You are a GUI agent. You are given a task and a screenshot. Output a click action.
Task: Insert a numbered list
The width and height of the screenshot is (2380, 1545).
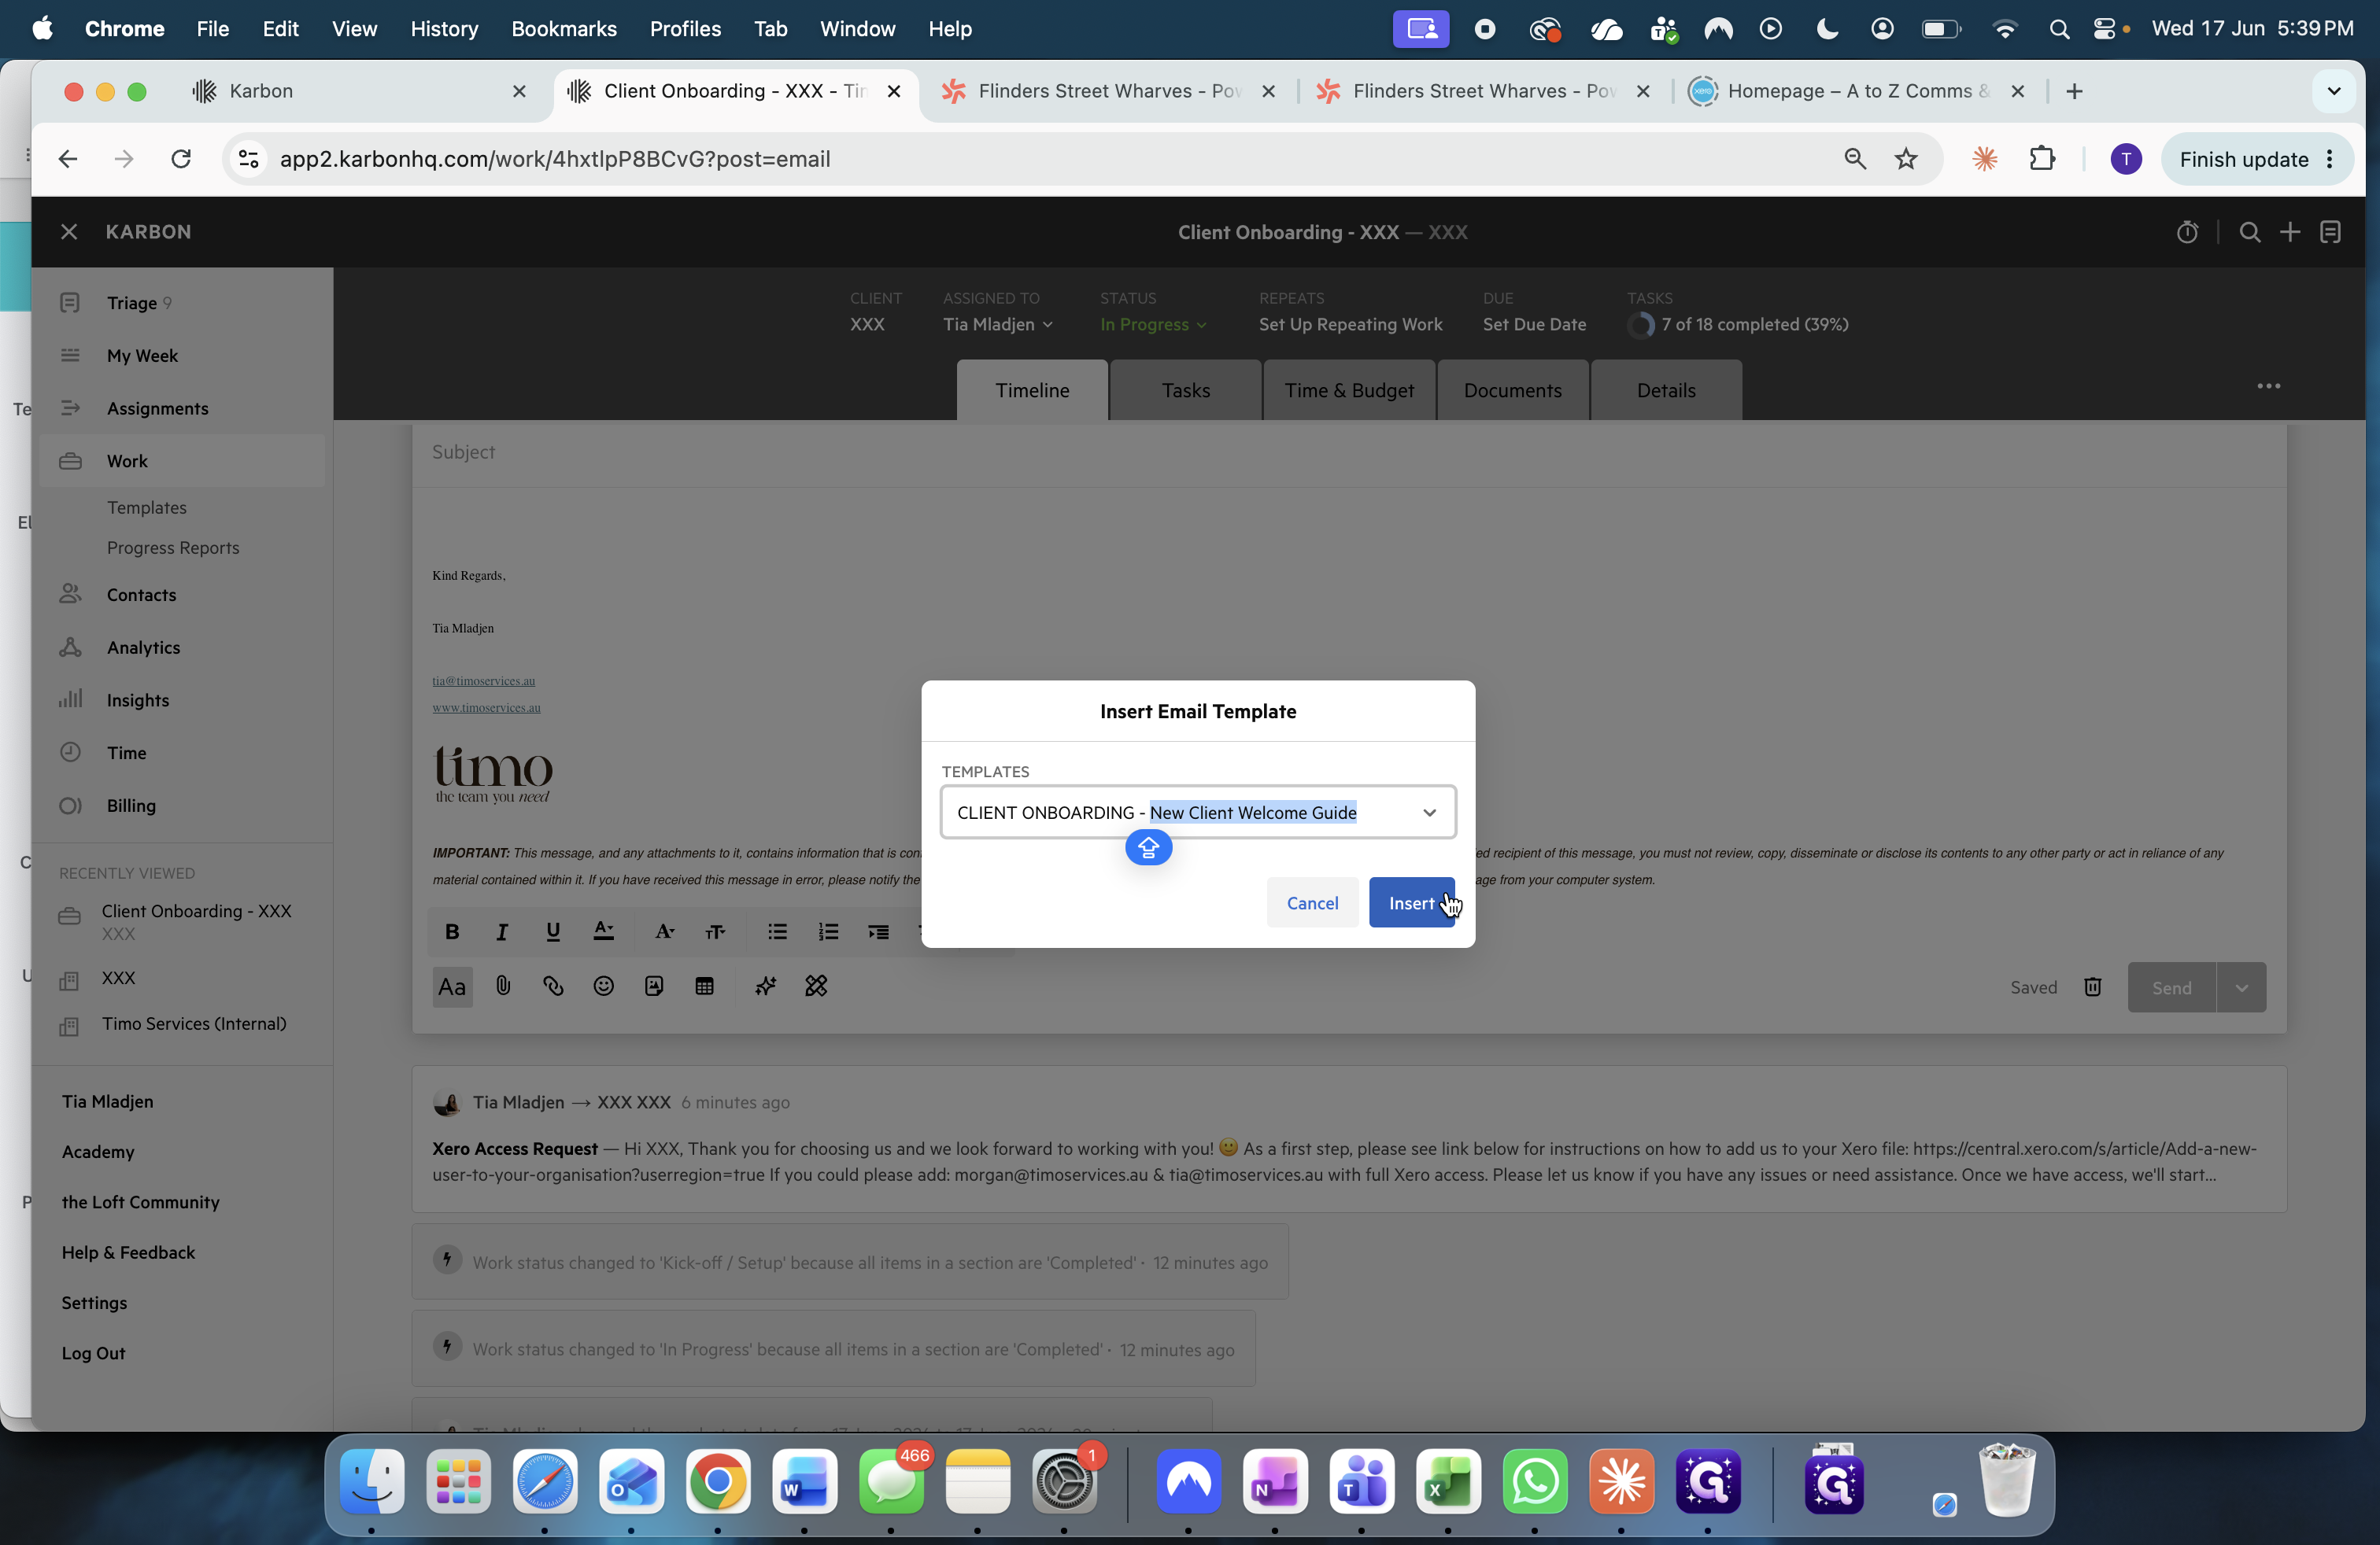(x=828, y=931)
